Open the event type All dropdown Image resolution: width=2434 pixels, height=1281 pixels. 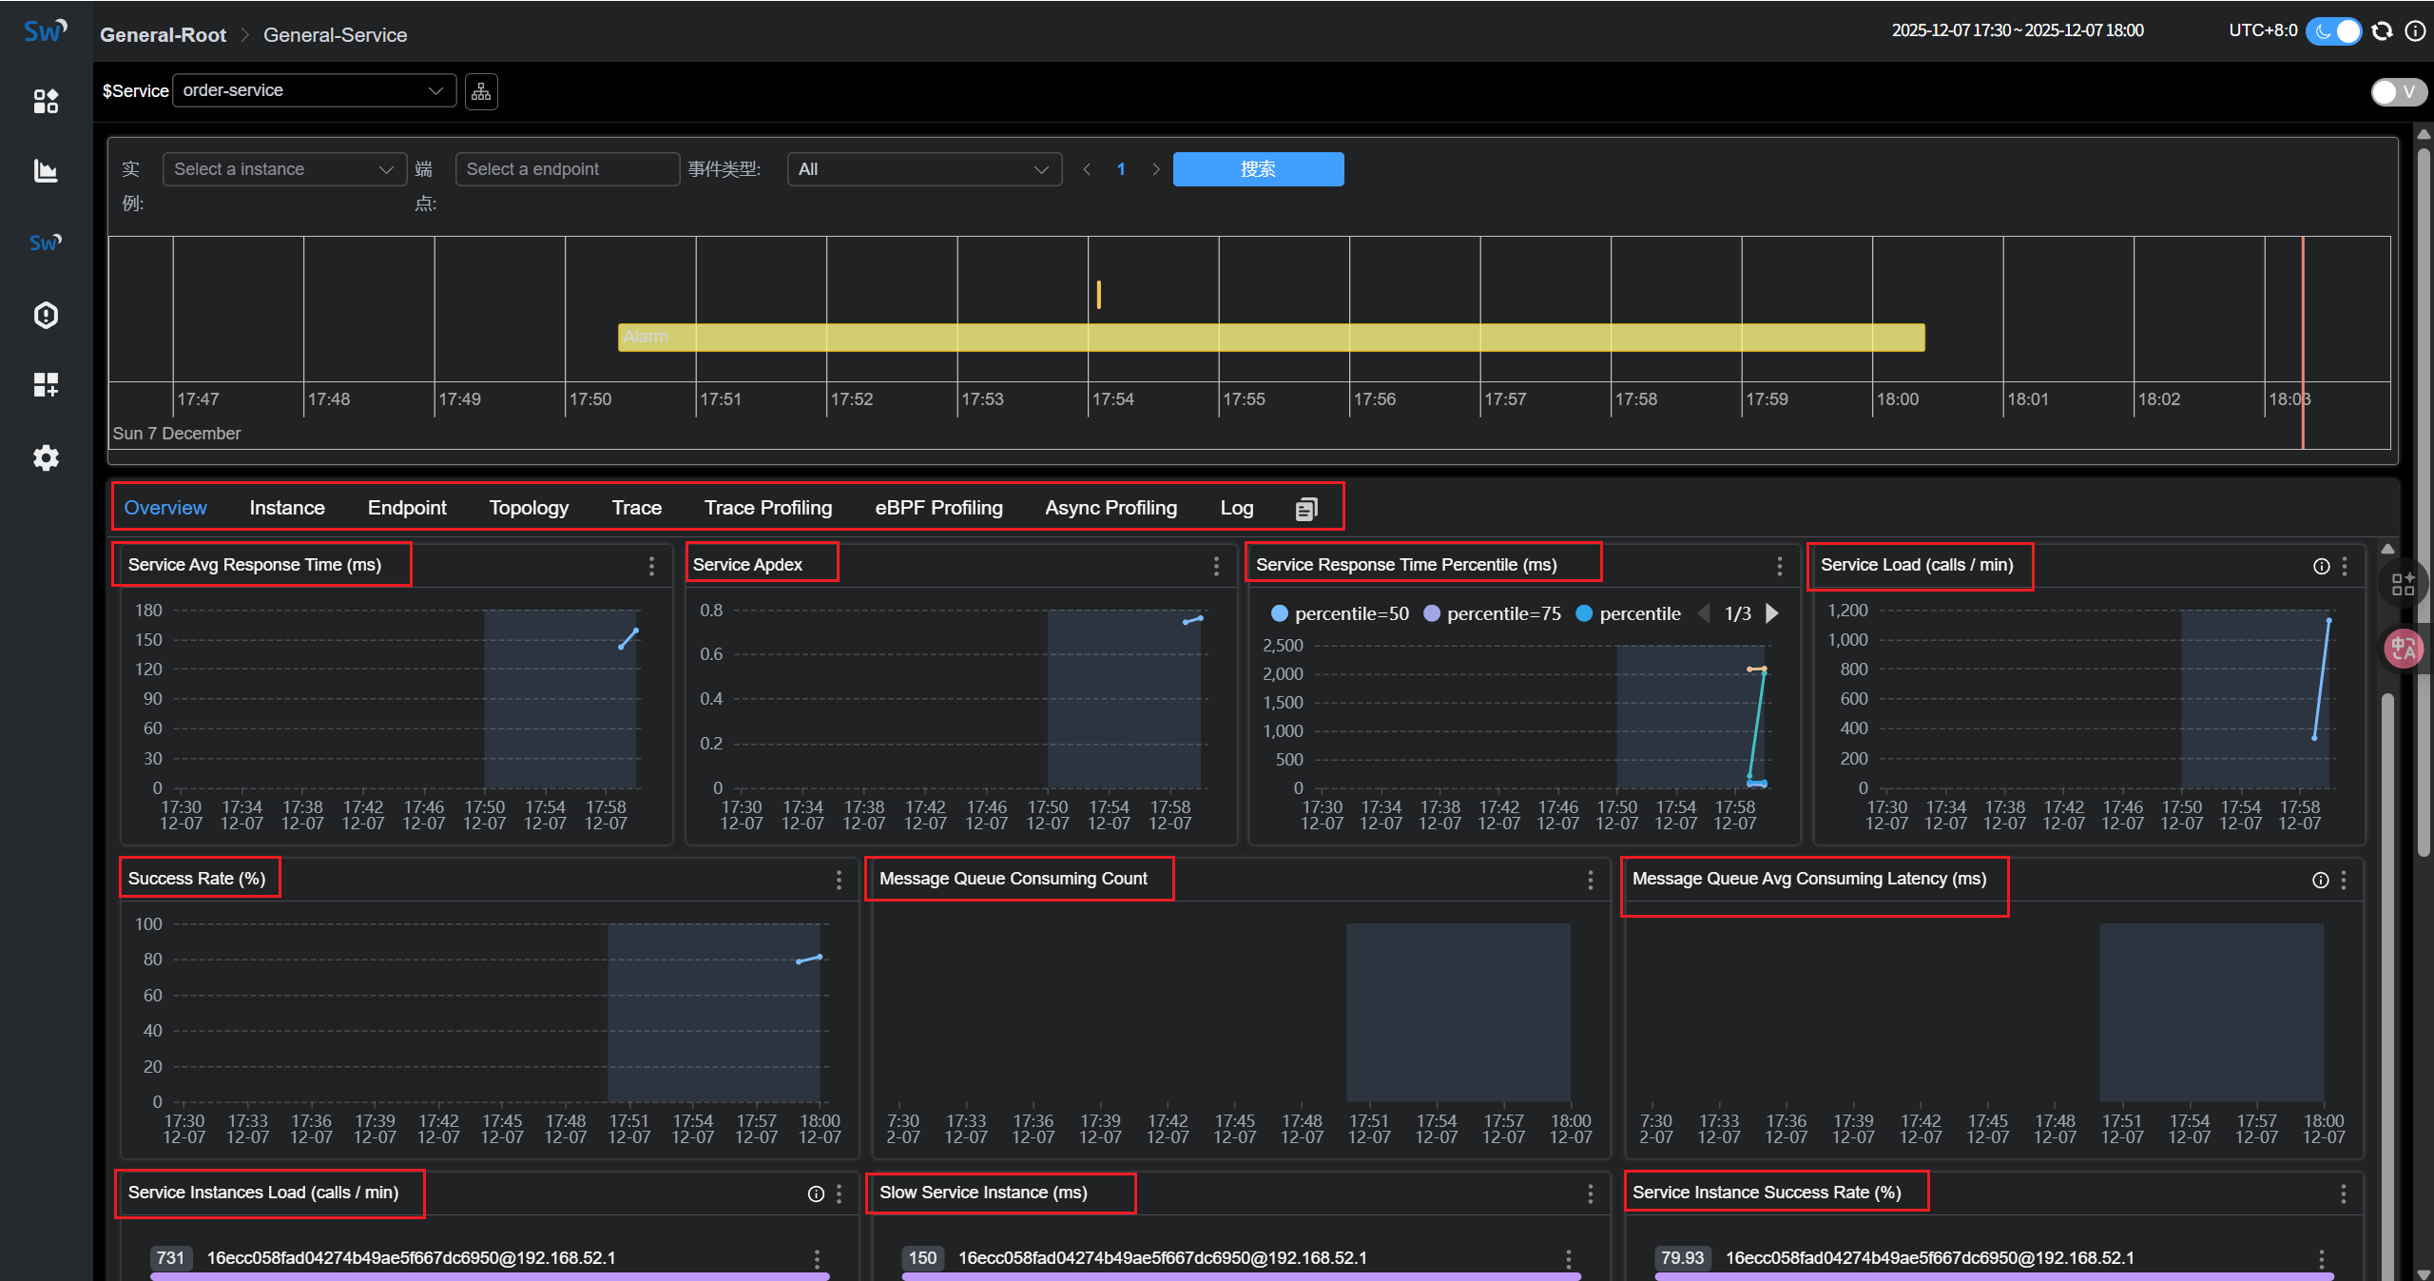(x=923, y=169)
